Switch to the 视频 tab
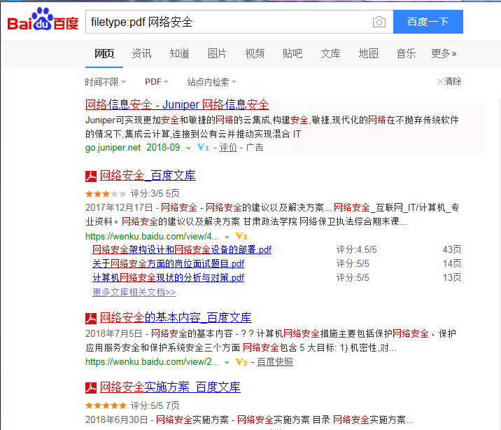The height and width of the screenshot is (430, 501). pos(255,53)
